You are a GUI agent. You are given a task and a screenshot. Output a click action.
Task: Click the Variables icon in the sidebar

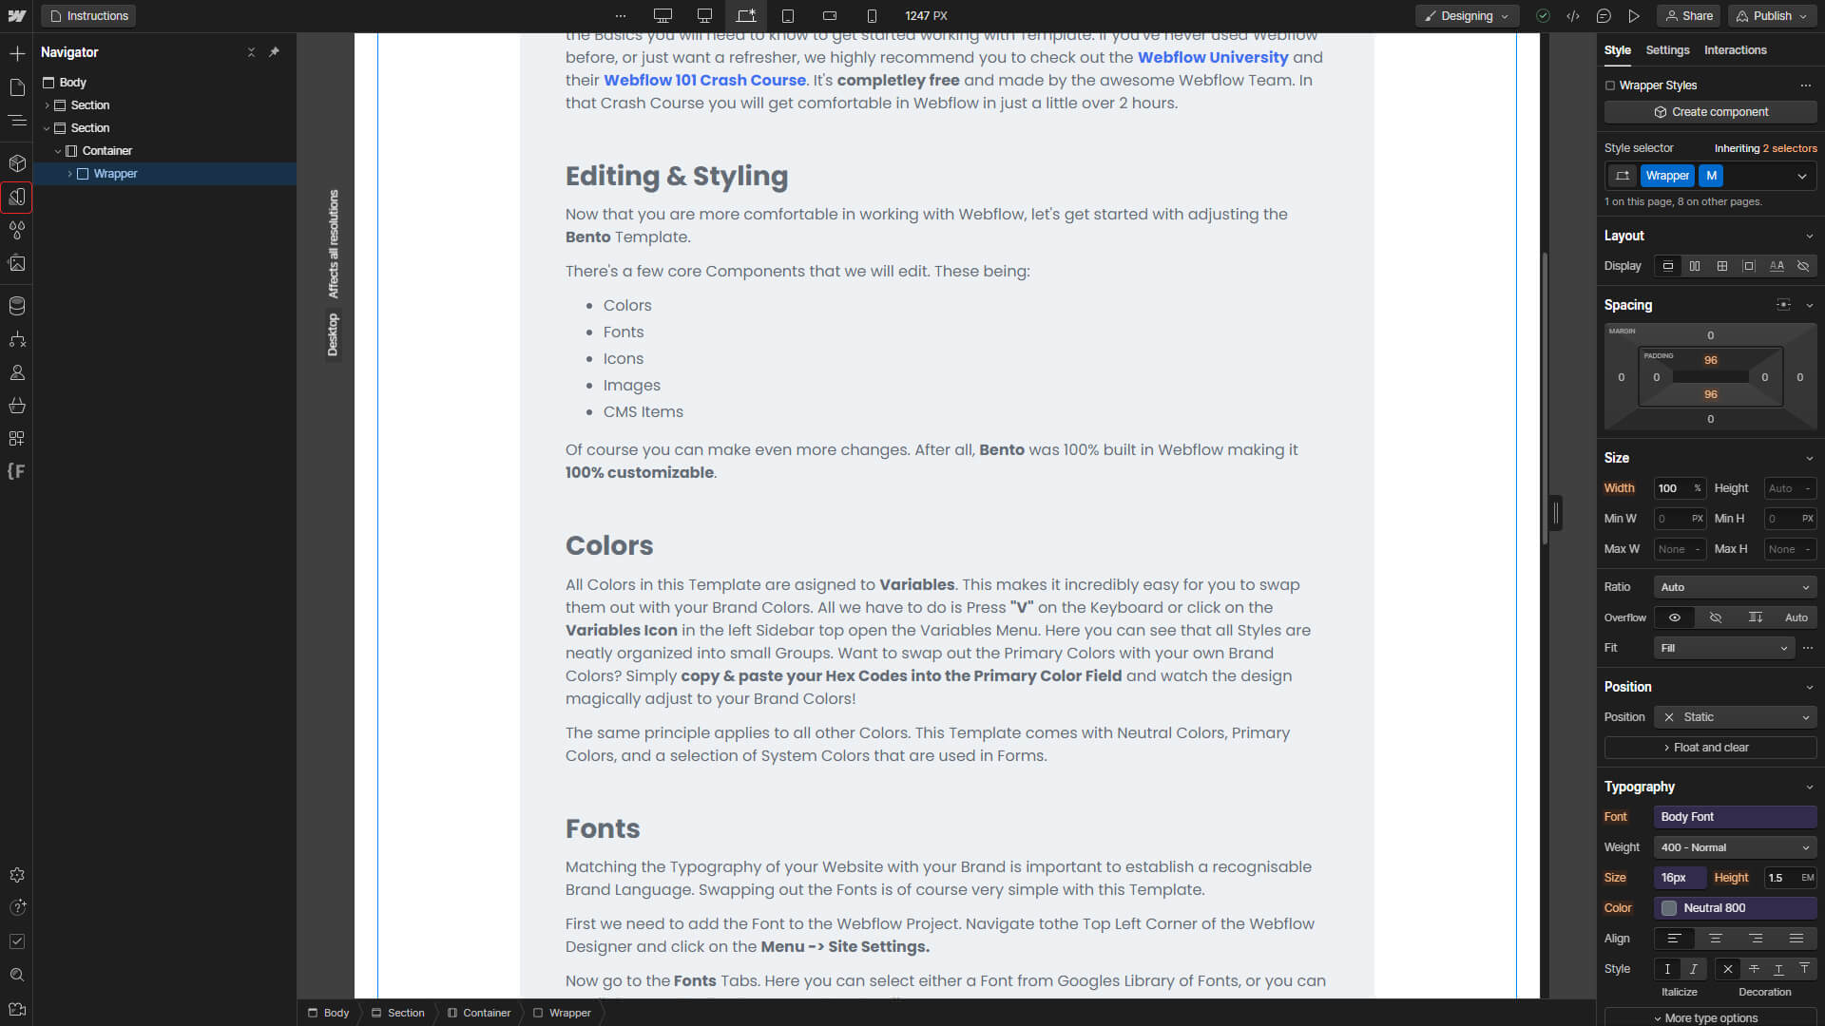[16, 196]
